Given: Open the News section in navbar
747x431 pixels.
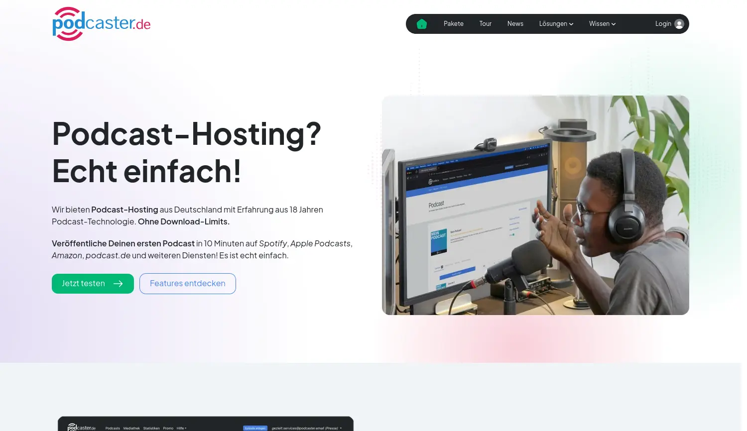Looking at the screenshot, I should (x=515, y=24).
